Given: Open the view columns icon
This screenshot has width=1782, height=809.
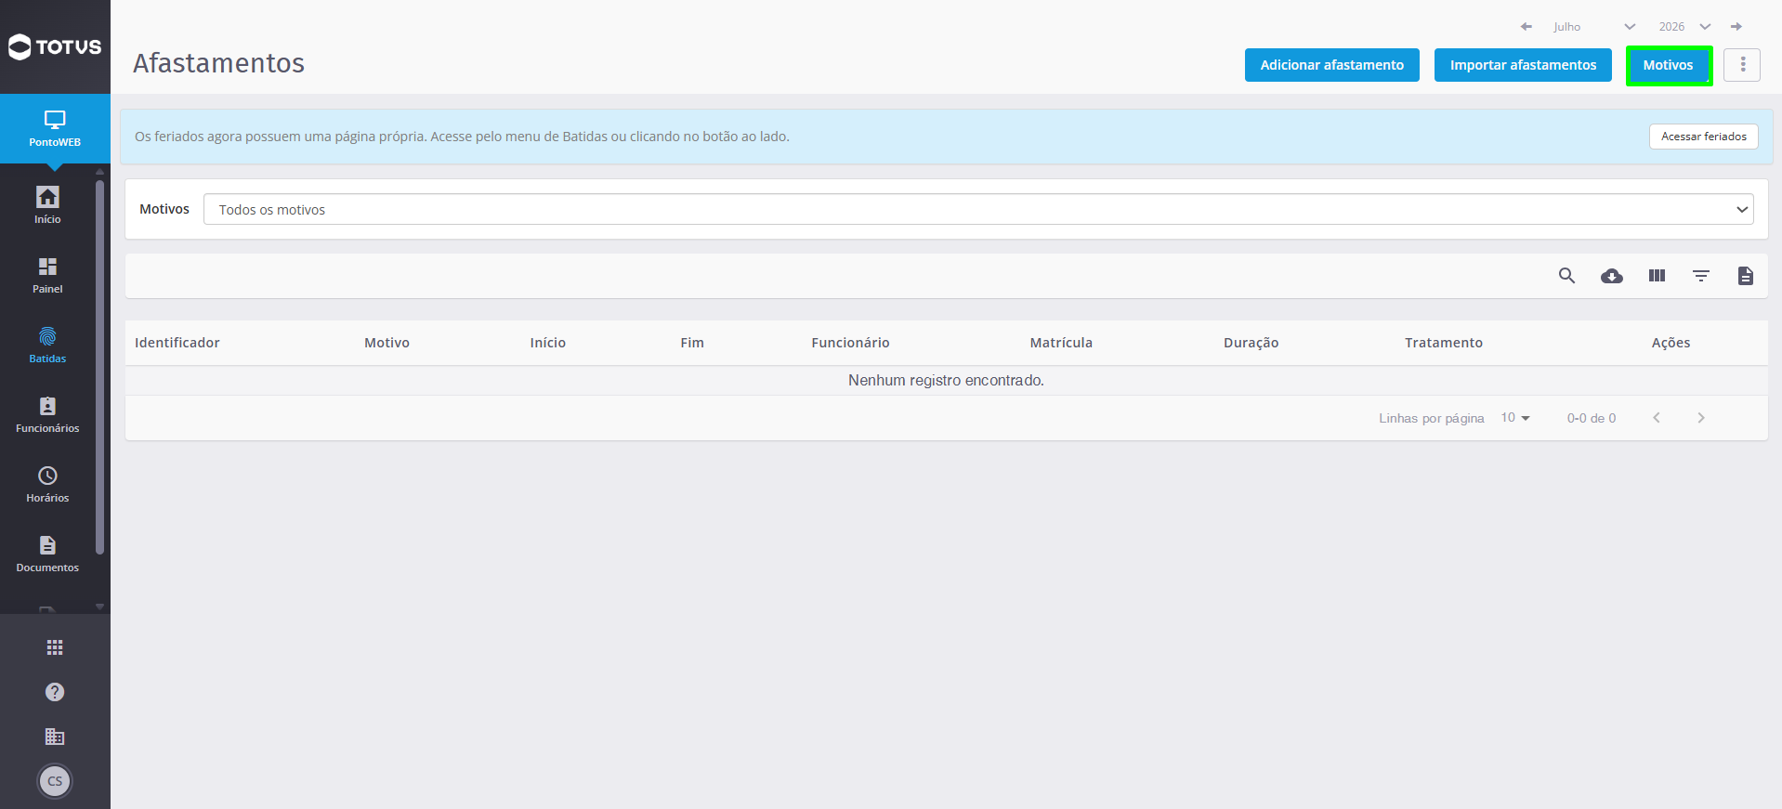Looking at the screenshot, I should [x=1657, y=276].
